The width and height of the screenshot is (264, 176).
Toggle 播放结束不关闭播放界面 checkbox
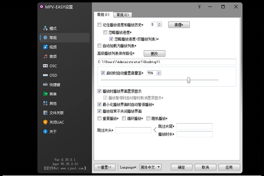point(99,111)
